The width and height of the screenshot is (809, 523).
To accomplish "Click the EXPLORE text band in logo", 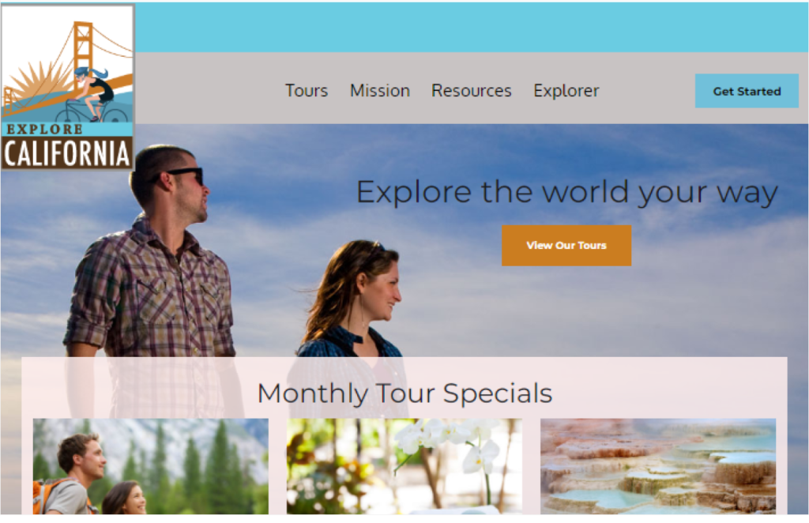I will [44, 130].
